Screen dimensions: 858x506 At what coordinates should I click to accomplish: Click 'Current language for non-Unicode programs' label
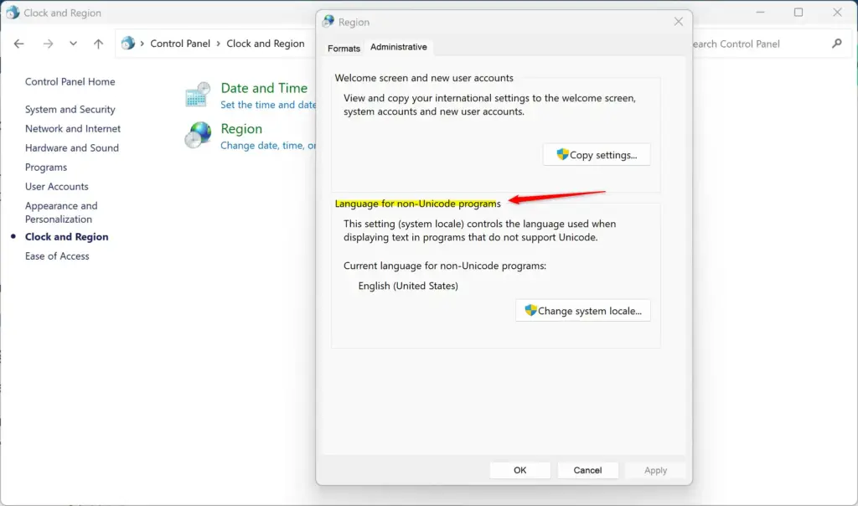(x=445, y=266)
